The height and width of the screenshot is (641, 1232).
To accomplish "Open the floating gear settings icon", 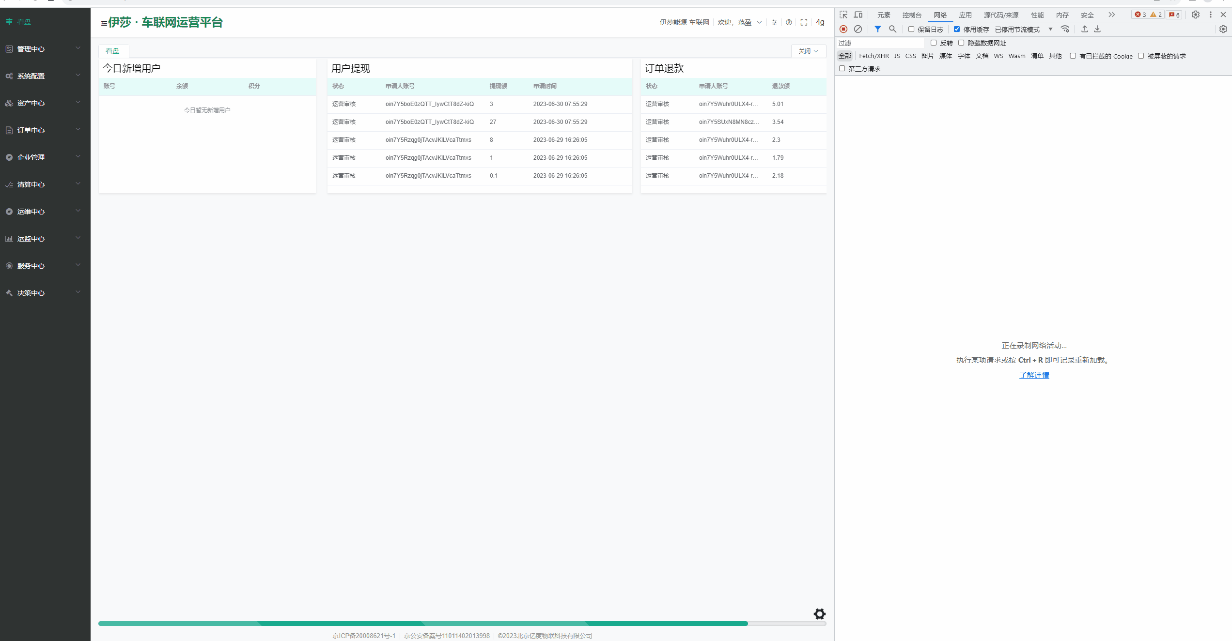I will [x=819, y=614].
